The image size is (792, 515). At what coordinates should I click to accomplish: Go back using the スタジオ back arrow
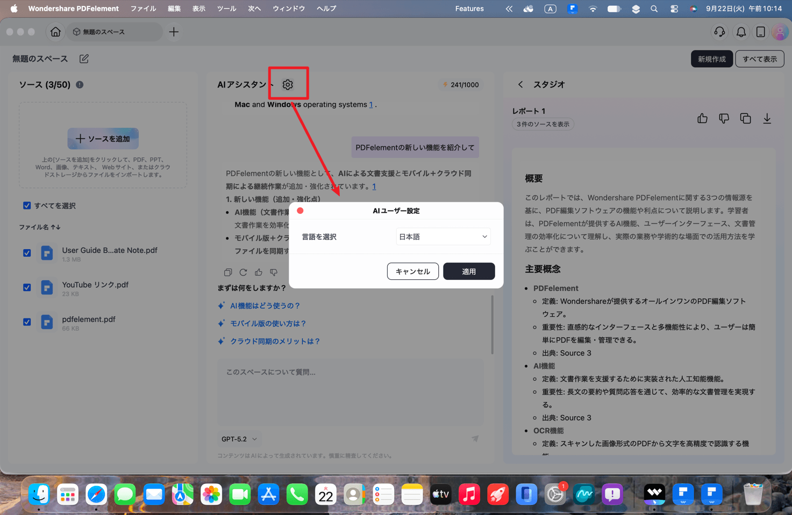520,84
